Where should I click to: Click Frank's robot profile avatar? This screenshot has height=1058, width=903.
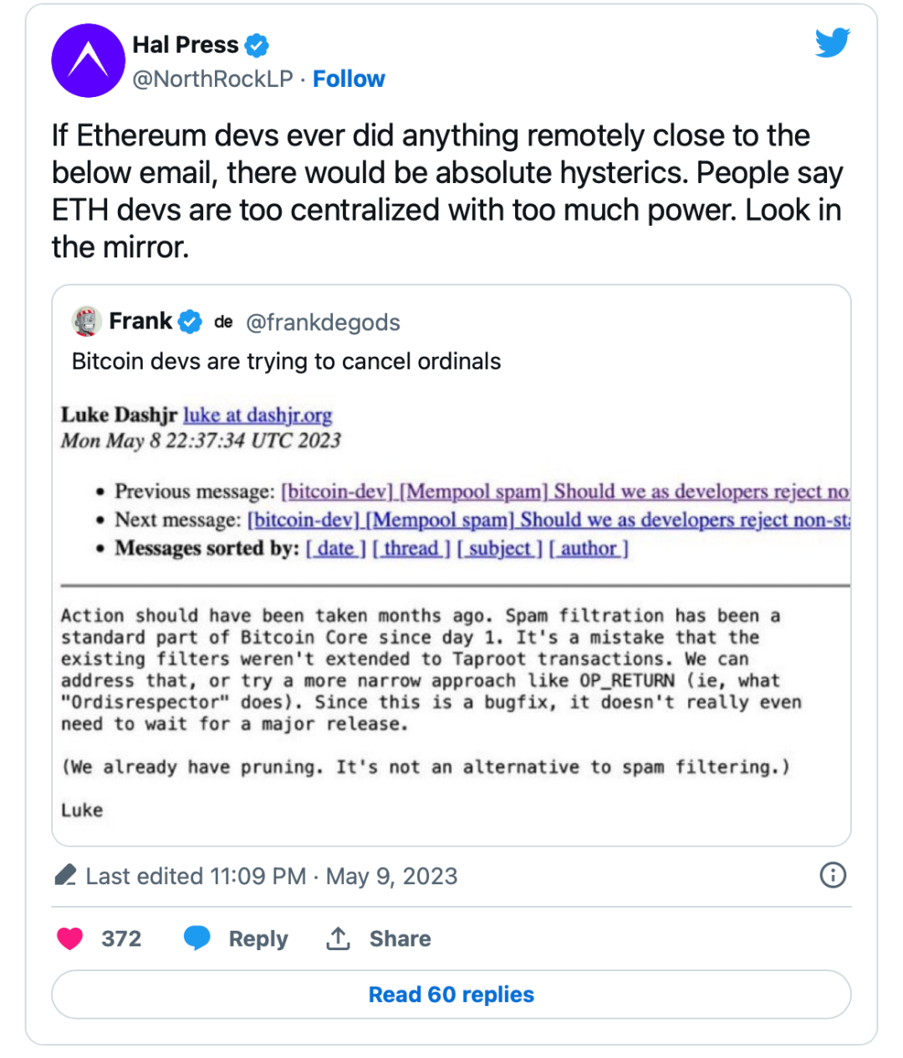(x=87, y=321)
